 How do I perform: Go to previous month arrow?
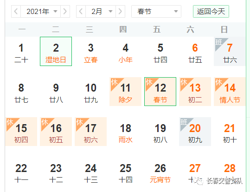coord(81,11)
